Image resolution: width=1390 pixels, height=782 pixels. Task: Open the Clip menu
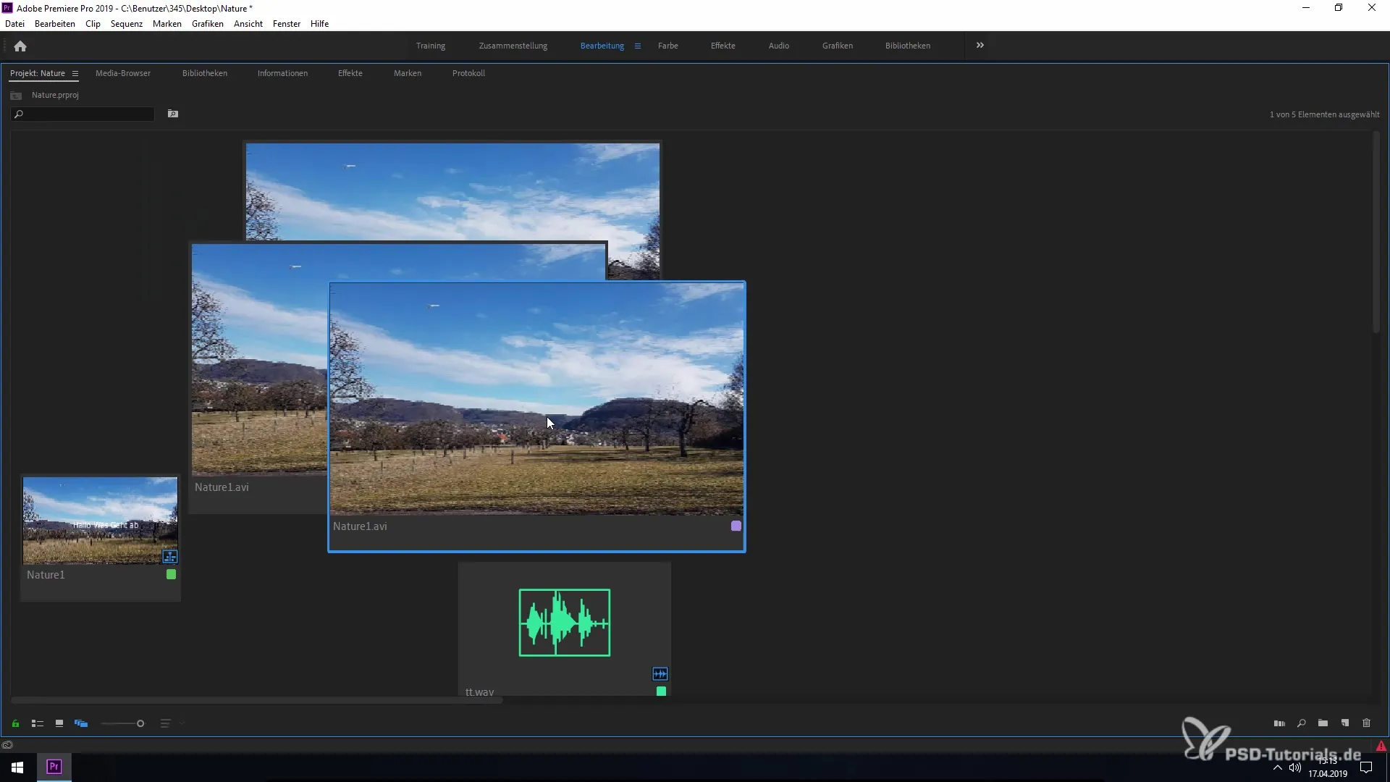click(x=93, y=24)
